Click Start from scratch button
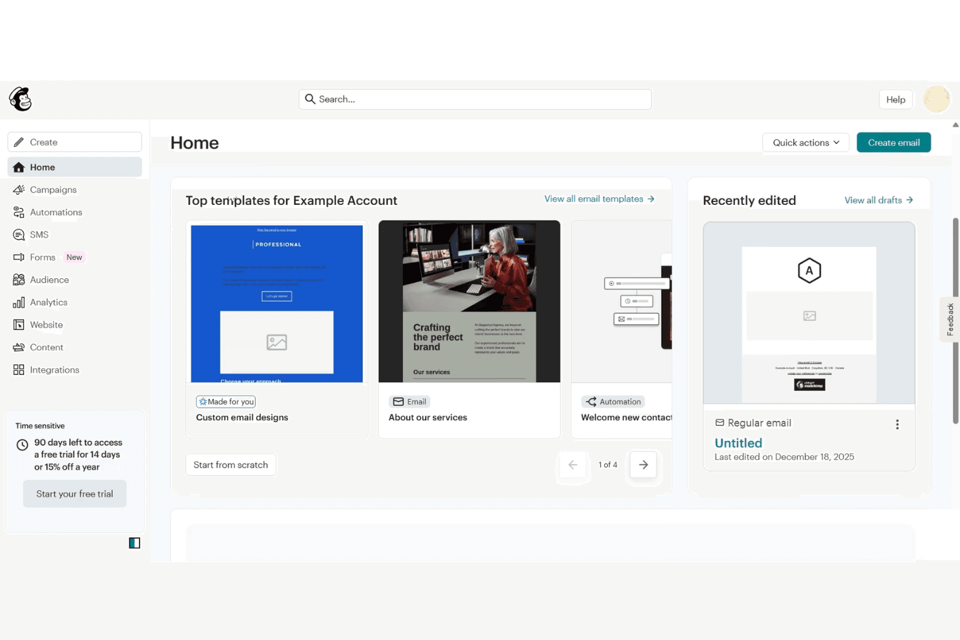Viewport: 960px width, 640px height. (x=231, y=465)
